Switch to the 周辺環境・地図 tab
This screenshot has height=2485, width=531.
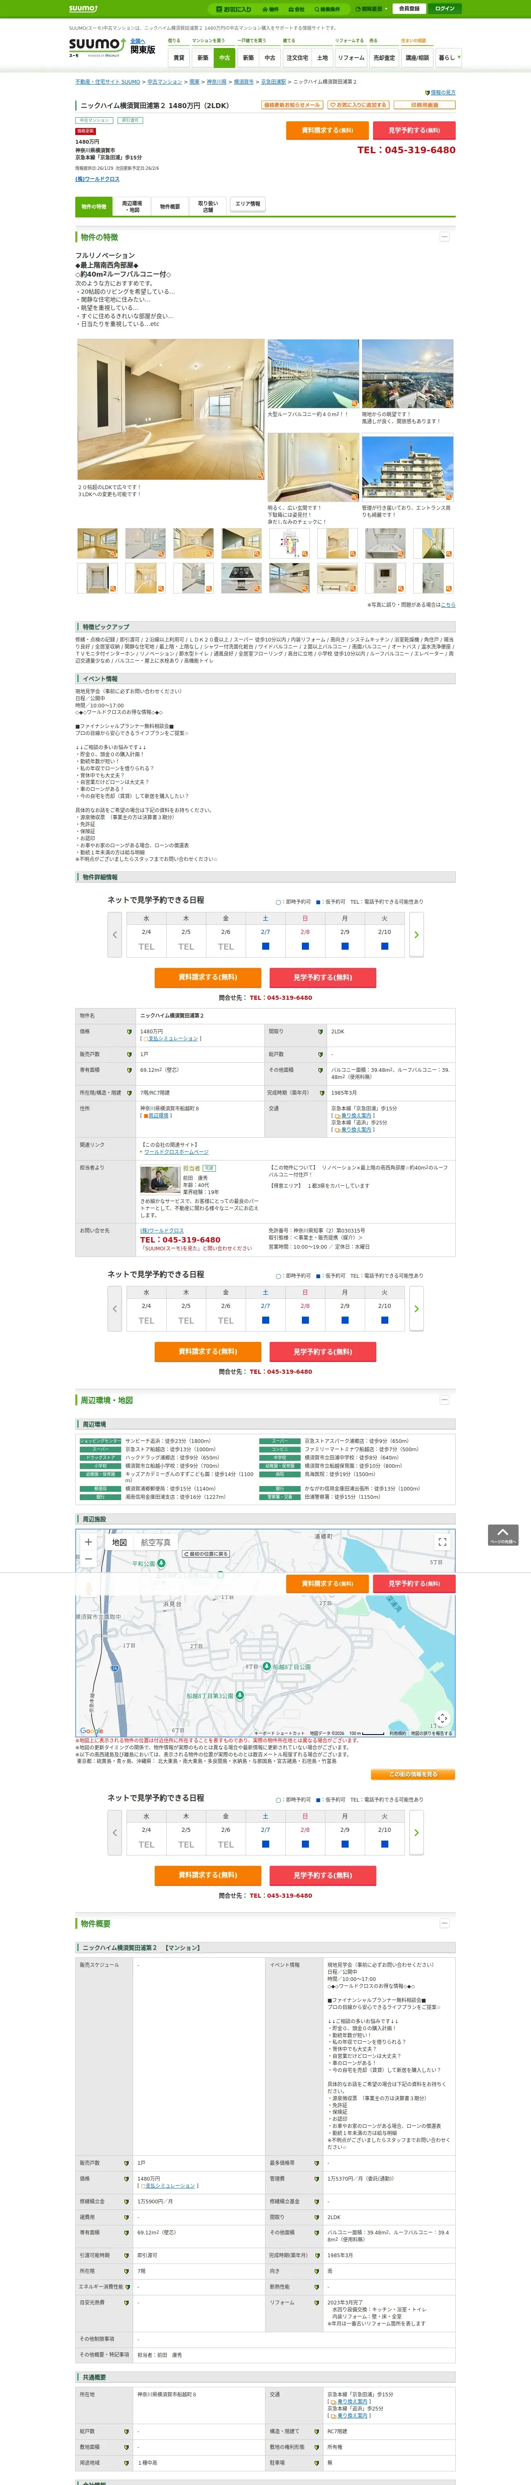[x=132, y=205]
